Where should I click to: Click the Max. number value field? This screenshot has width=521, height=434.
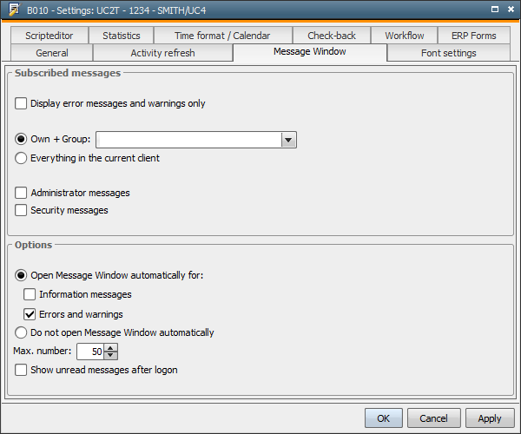click(90, 352)
